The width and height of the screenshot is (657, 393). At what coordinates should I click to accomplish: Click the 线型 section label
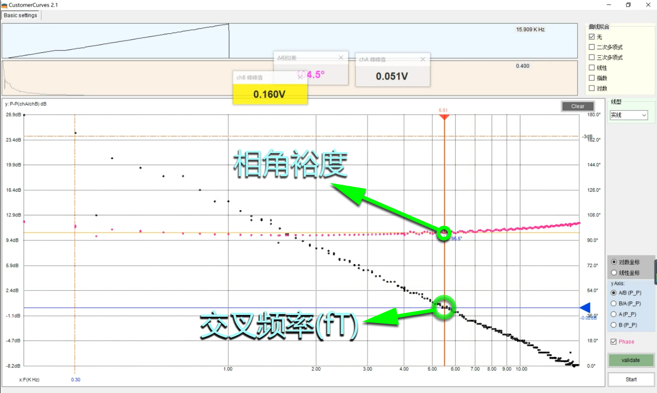(616, 102)
